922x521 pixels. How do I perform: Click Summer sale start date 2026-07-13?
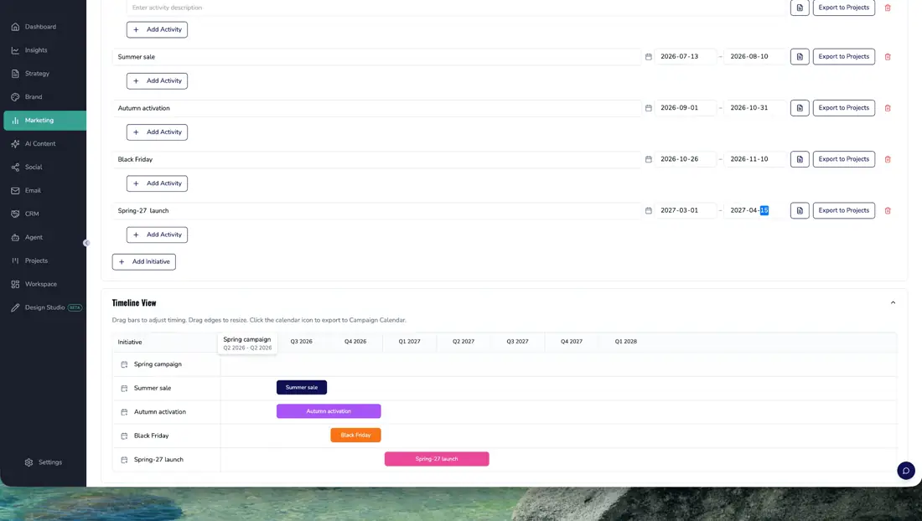tap(685, 56)
